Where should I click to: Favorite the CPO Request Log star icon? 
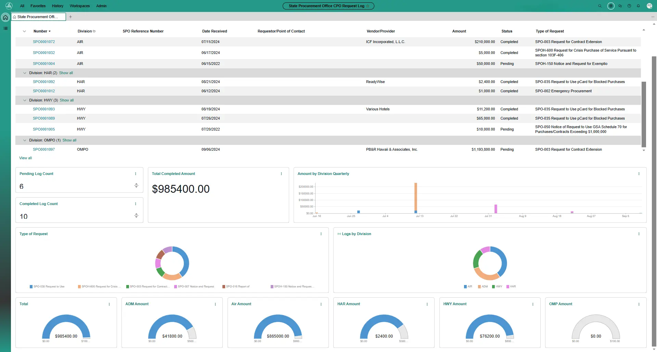pos(368,6)
